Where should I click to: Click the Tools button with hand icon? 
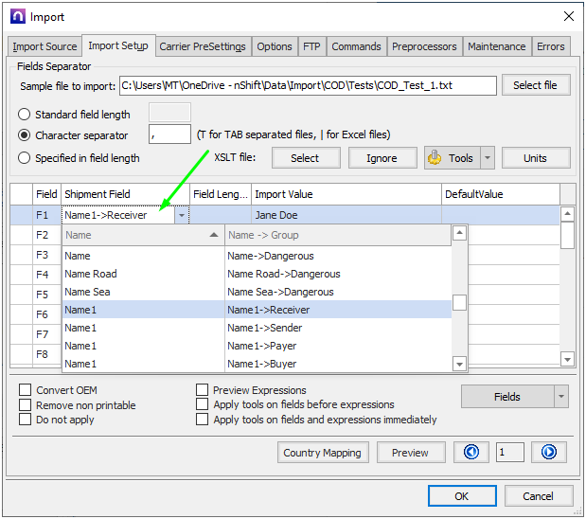pos(451,158)
